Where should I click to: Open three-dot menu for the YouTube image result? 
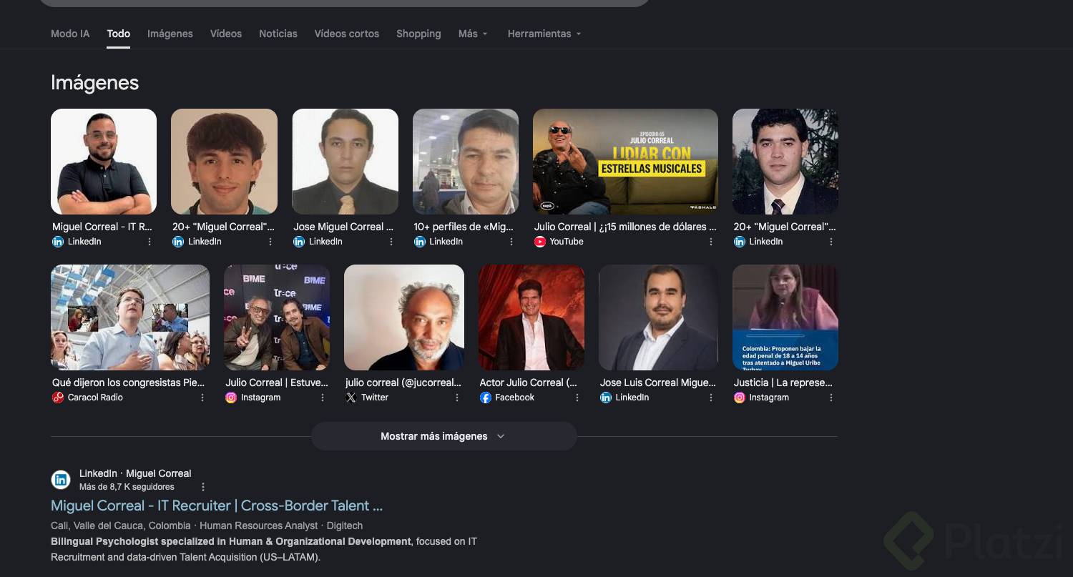click(x=711, y=242)
